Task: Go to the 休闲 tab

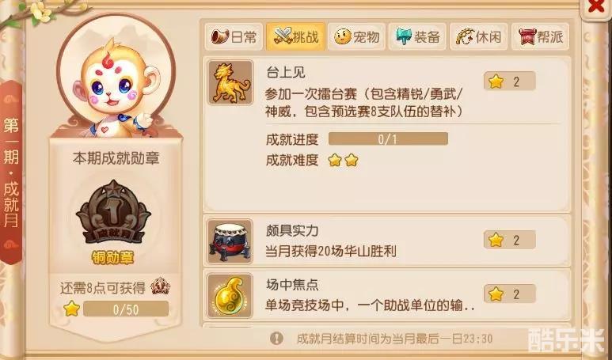Action: pyautogui.click(x=479, y=36)
